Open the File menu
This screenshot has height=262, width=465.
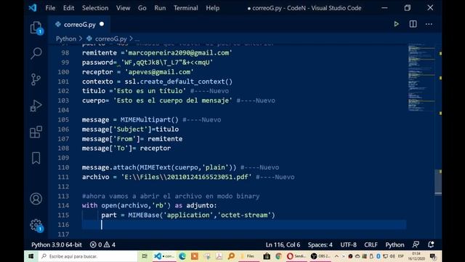point(50,8)
